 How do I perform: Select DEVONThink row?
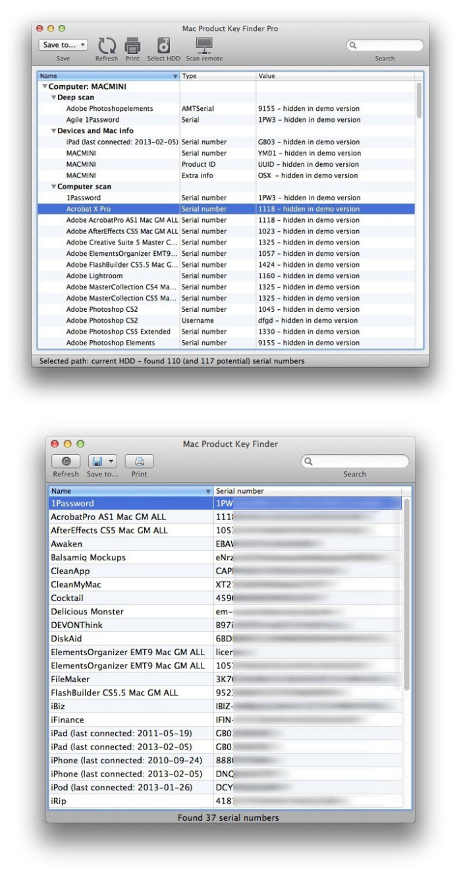226,625
